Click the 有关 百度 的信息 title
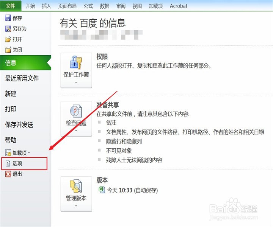 tap(93, 23)
